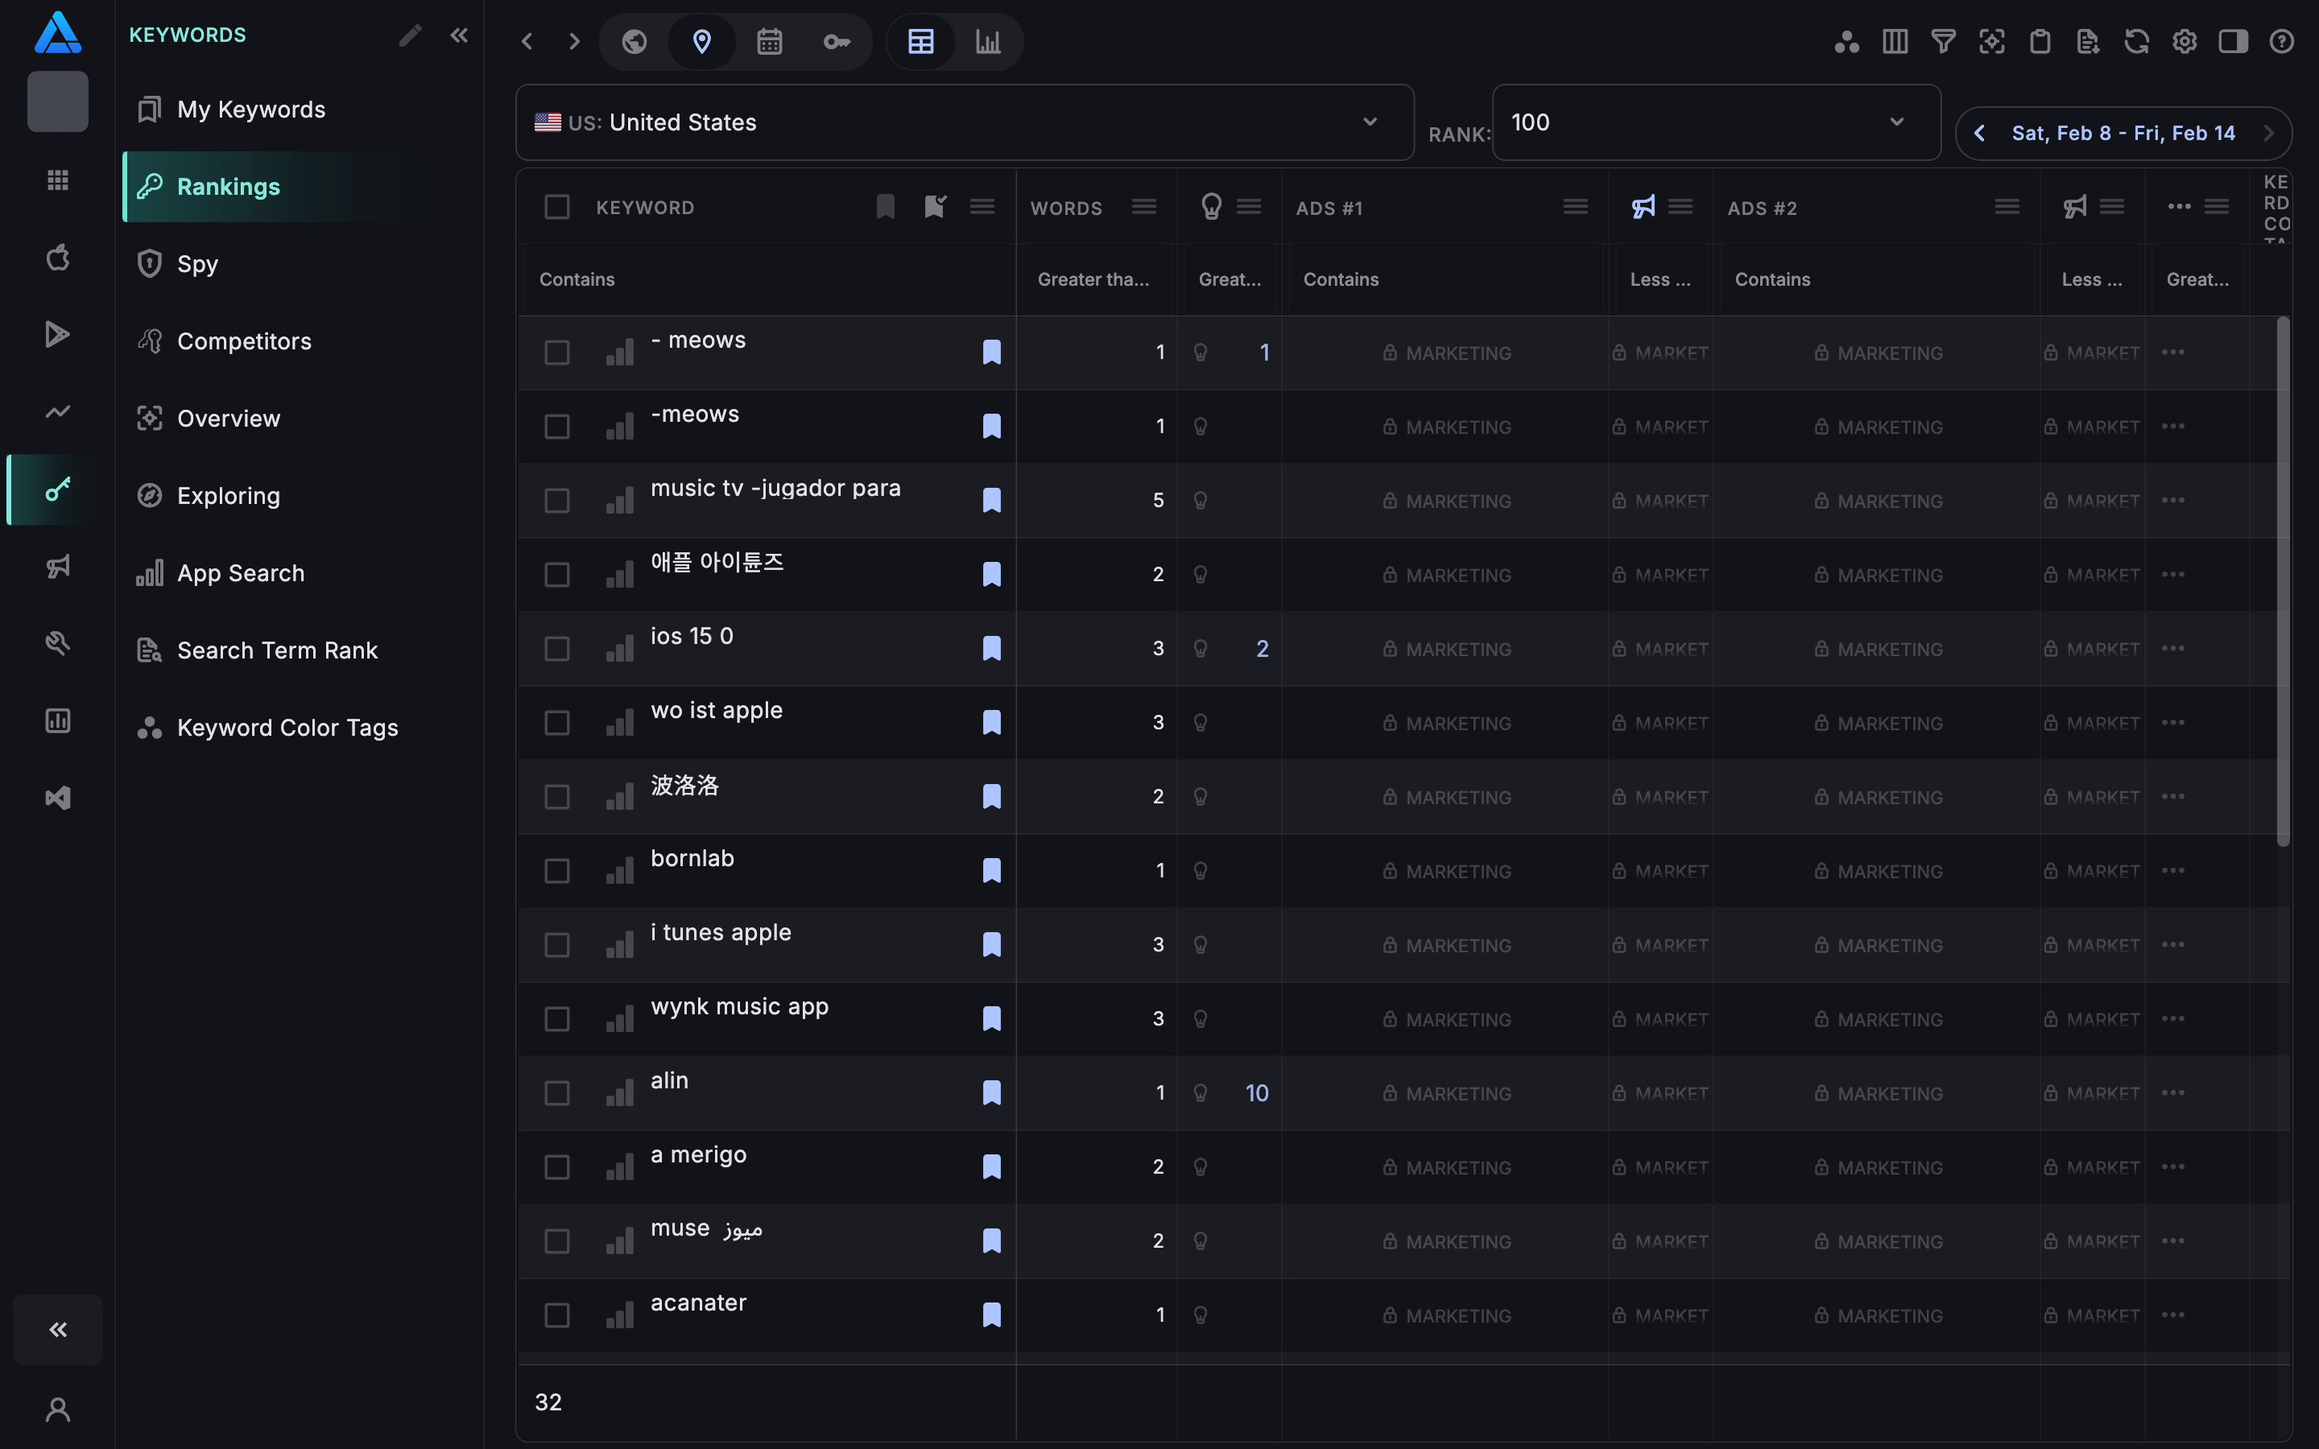Image resolution: width=2319 pixels, height=1449 pixels.
Task: Check the 'alin' row checkbox
Action: point(556,1093)
